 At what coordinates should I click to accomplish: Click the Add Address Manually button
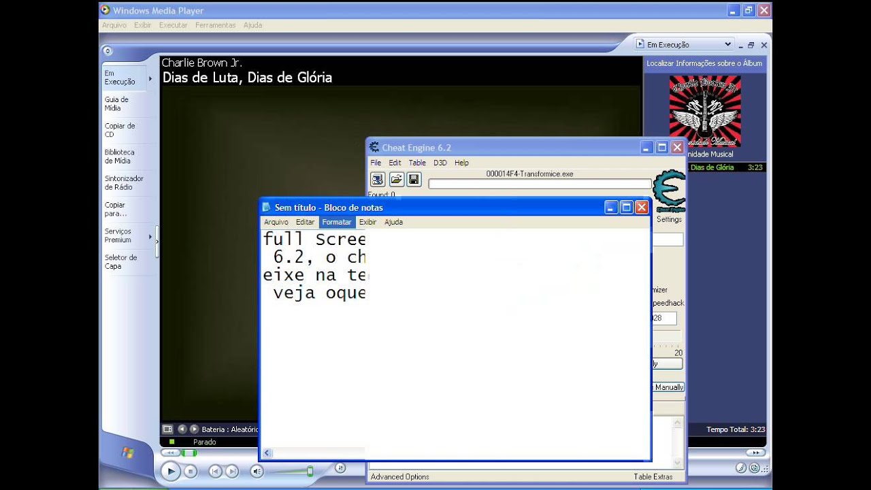pos(668,387)
